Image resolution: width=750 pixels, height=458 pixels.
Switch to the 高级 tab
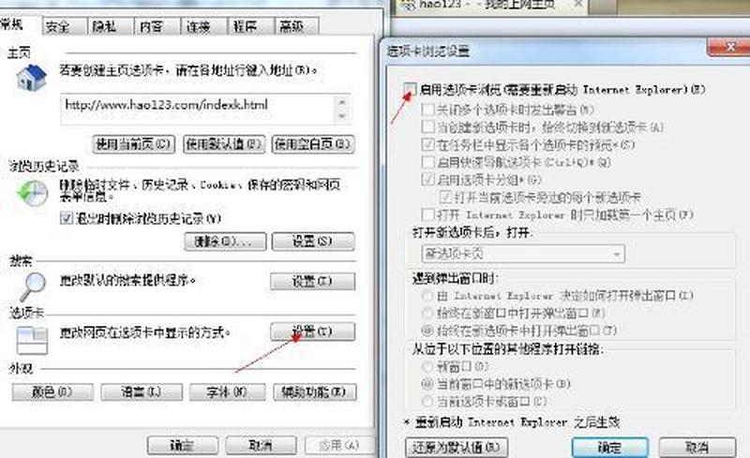(296, 26)
